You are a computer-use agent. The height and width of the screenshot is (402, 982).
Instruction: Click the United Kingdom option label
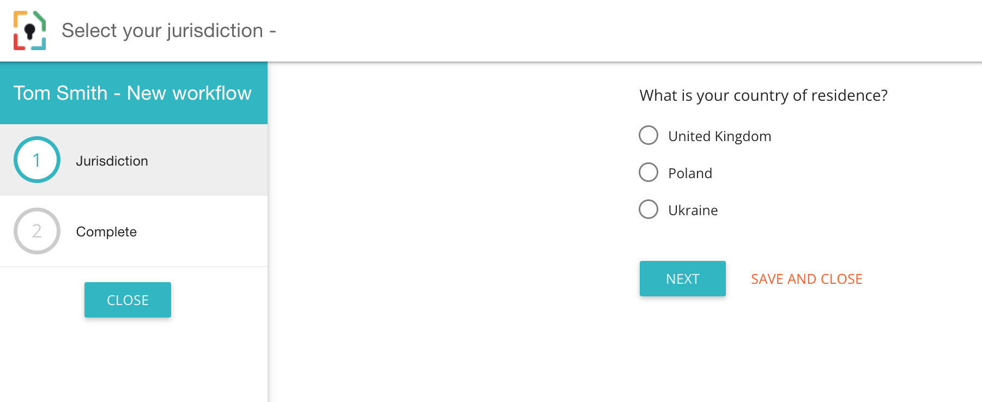pyautogui.click(x=719, y=136)
